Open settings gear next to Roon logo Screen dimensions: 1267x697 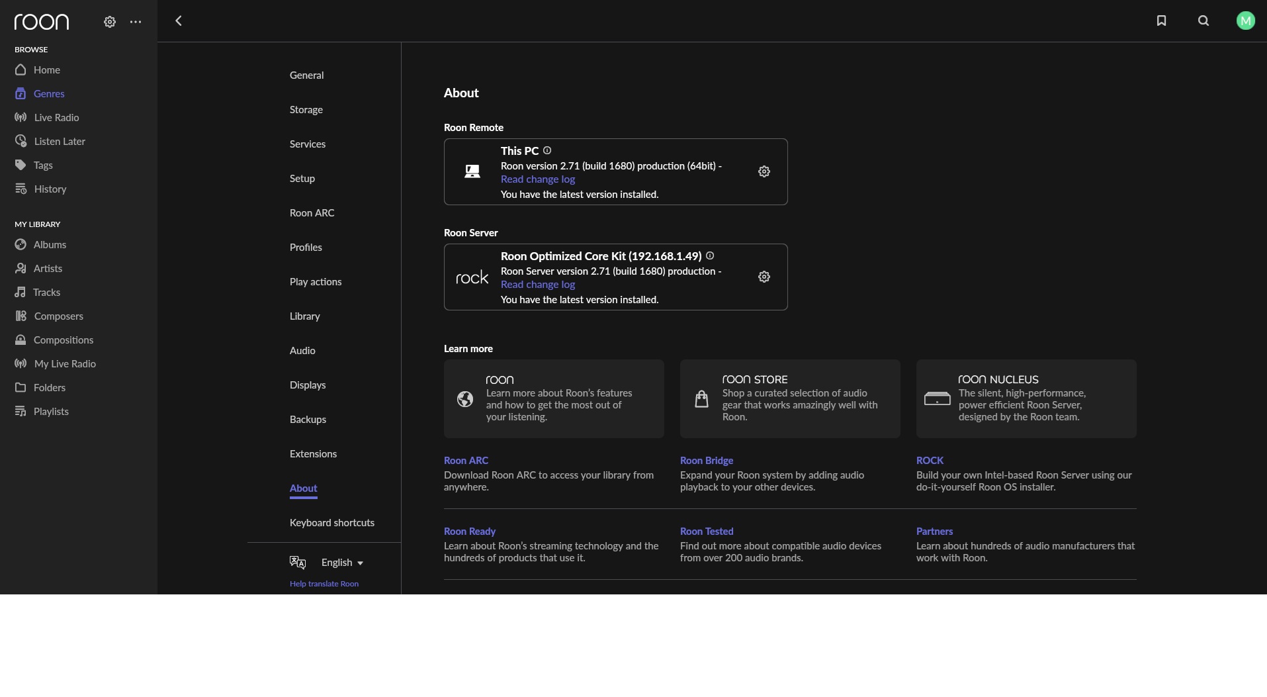pos(110,22)
